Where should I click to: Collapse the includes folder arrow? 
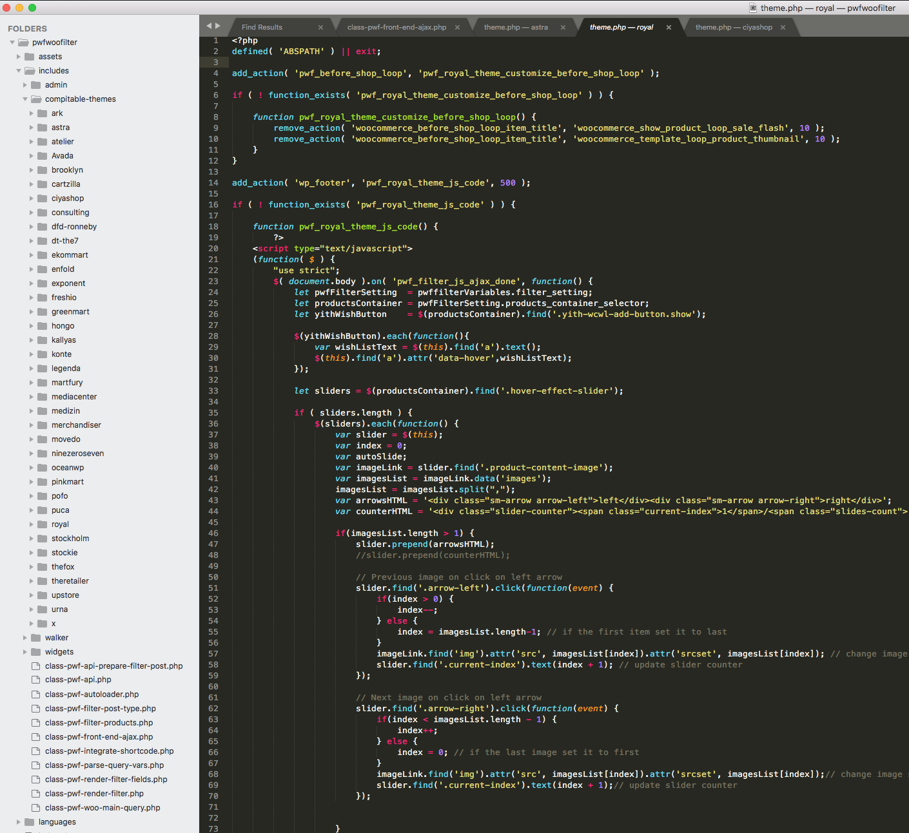click(x=19, y=71)
